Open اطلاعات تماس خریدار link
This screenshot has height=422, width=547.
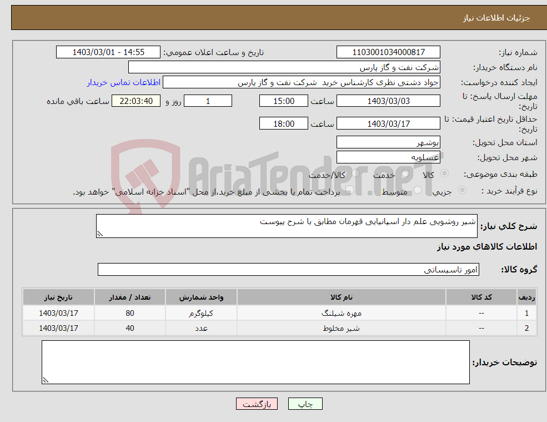(124, 82)
